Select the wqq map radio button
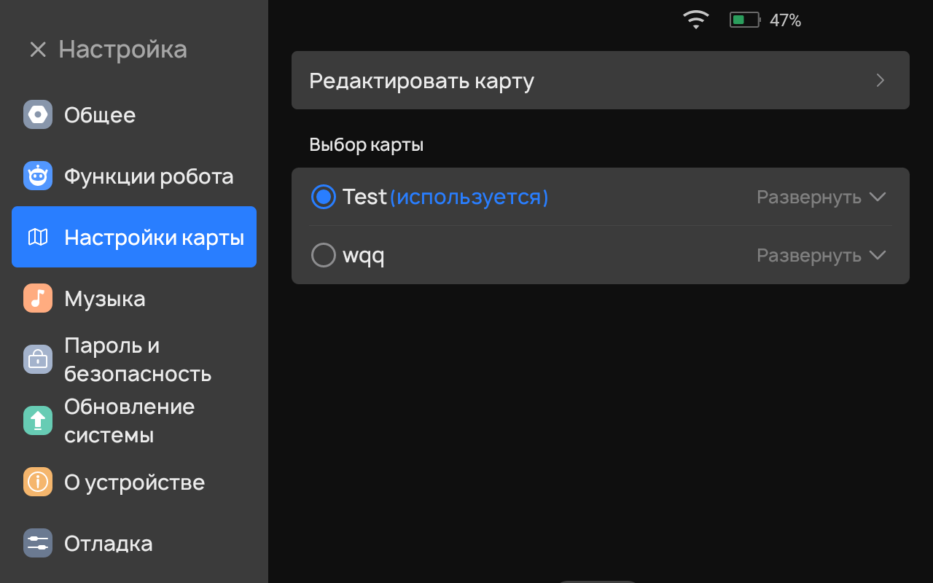Viewport: 933px width, 583px height. 323,255
